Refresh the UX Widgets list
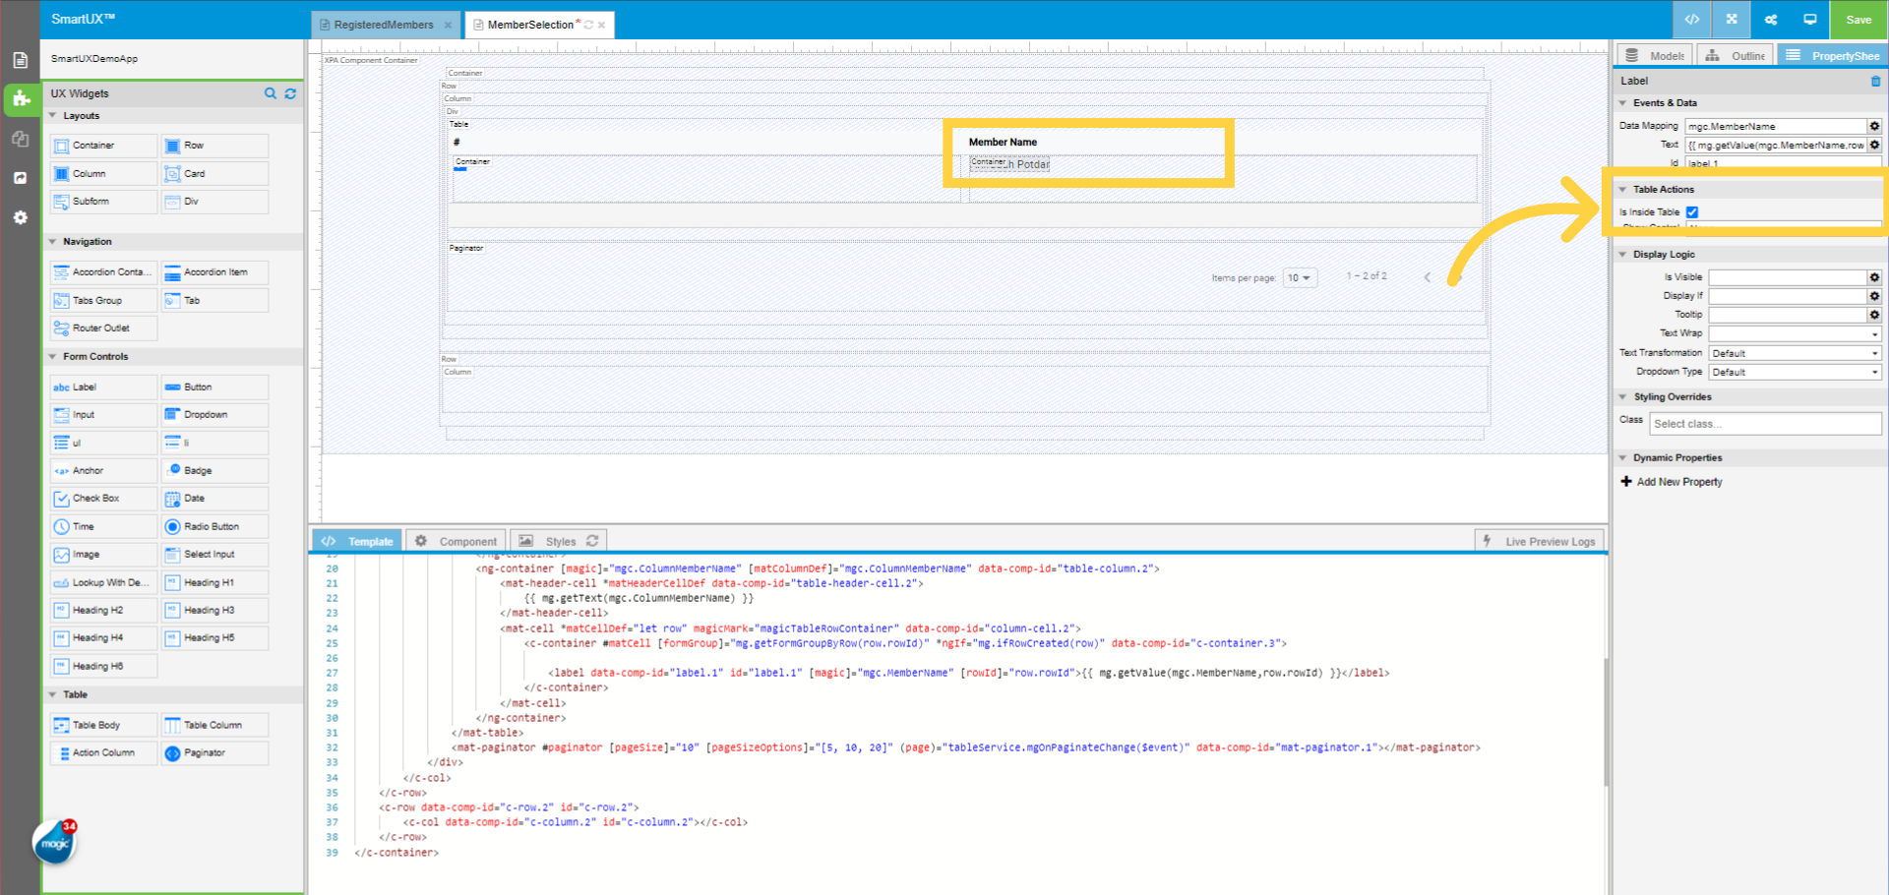This screenshot has height=895, width=1889. pyautogui.click(x=290, y=93)
